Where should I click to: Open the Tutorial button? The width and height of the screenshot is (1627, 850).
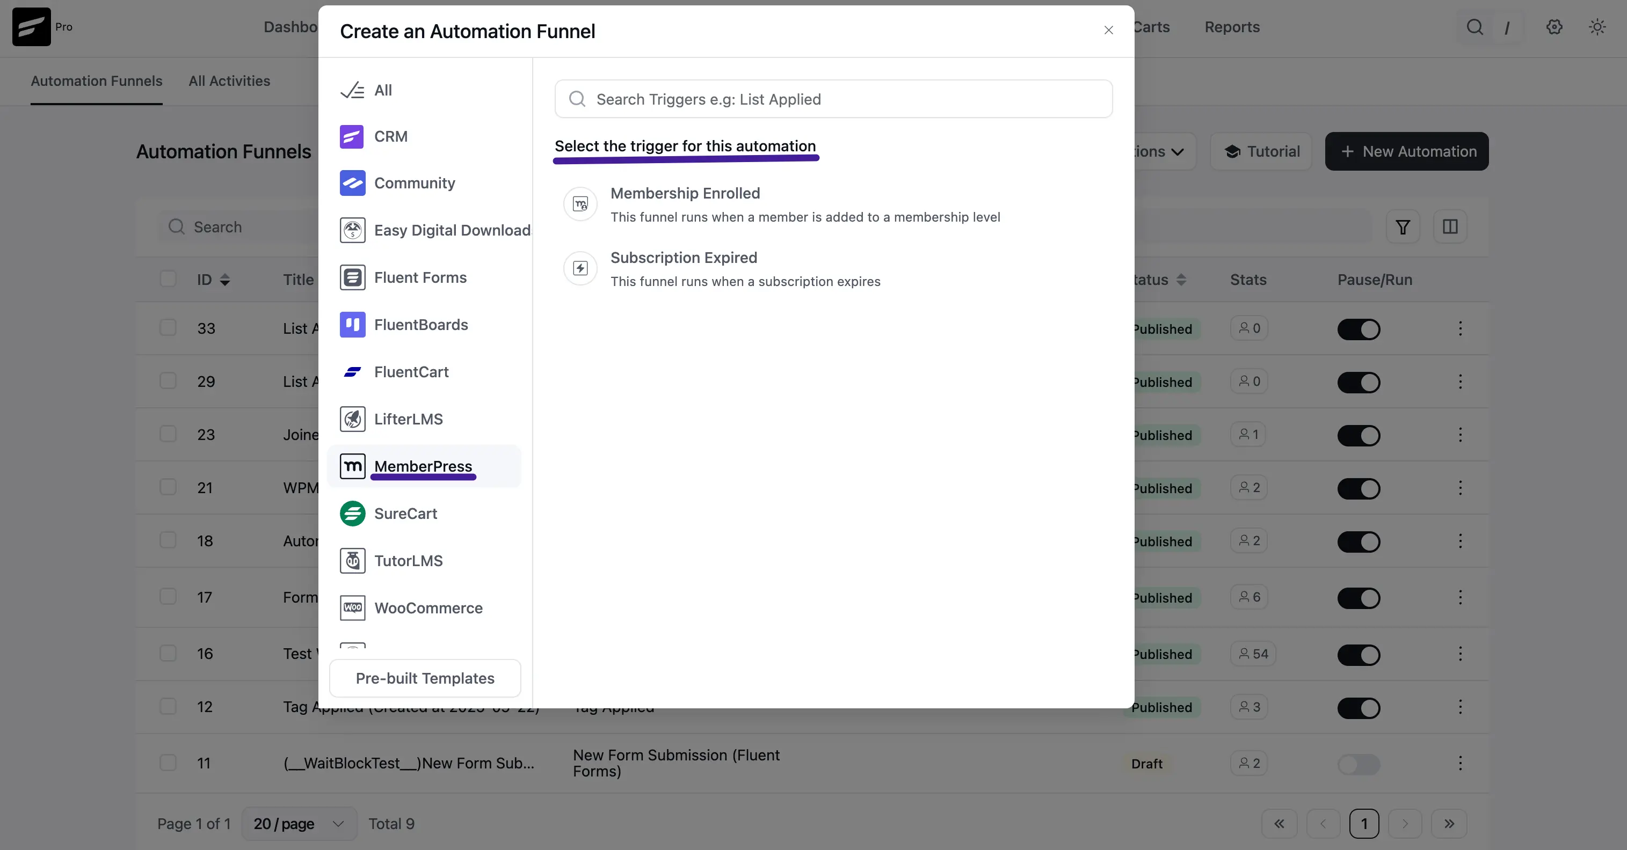point(1261,151)
